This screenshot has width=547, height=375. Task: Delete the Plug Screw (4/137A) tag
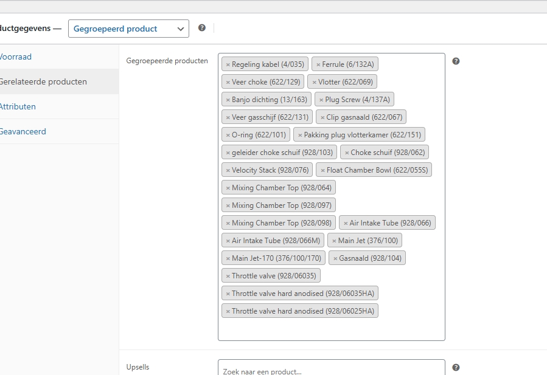321,100
